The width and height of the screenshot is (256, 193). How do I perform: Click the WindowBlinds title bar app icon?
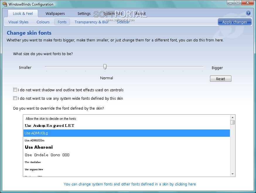point(5,4)
